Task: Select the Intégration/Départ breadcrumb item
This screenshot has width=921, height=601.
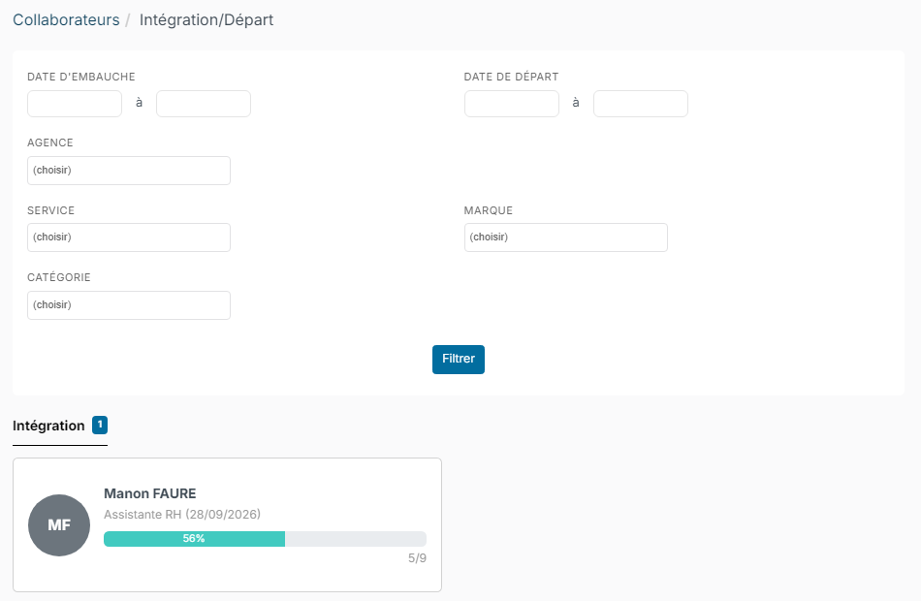Action: (206, 20)
